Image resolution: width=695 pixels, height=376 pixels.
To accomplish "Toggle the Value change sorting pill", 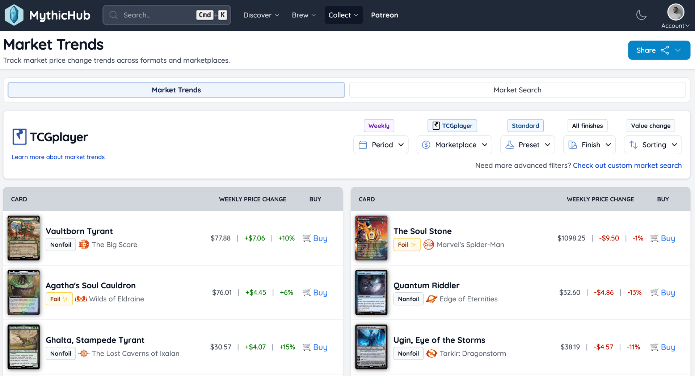I will coord(650,125).
